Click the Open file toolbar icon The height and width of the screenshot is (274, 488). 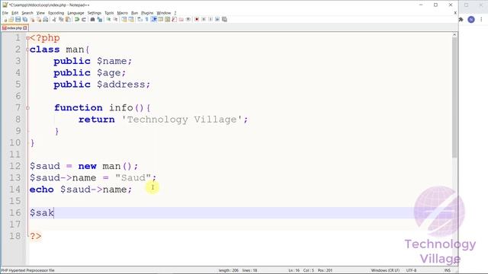(x=11, y=20)
